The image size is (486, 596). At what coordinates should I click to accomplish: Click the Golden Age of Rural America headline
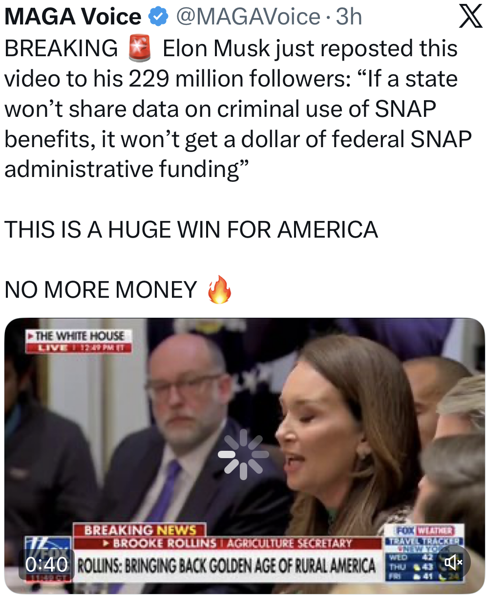point(227,566)
